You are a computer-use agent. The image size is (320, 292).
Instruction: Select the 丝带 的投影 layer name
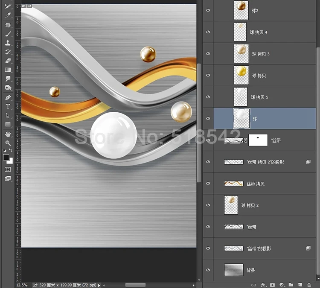click(259, 248)
